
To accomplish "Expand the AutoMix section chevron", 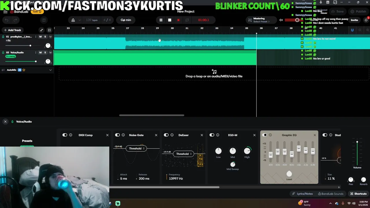I will (x=50, y=70).
